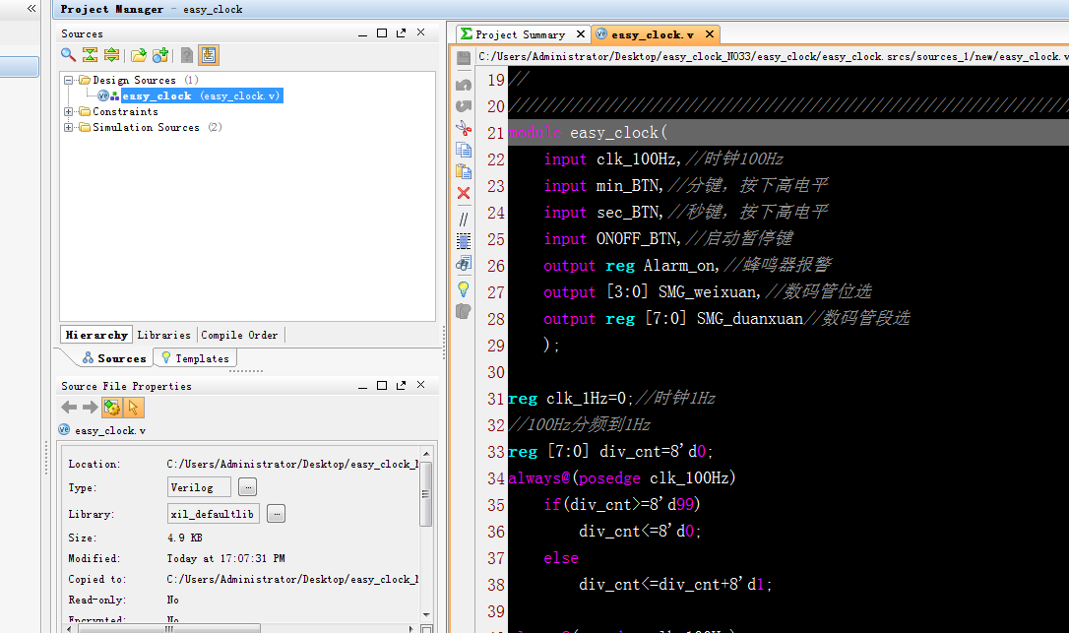The image size is (1069, 633).
Task: Click the browse button next to Location path
Action: (x=247, y=486)
